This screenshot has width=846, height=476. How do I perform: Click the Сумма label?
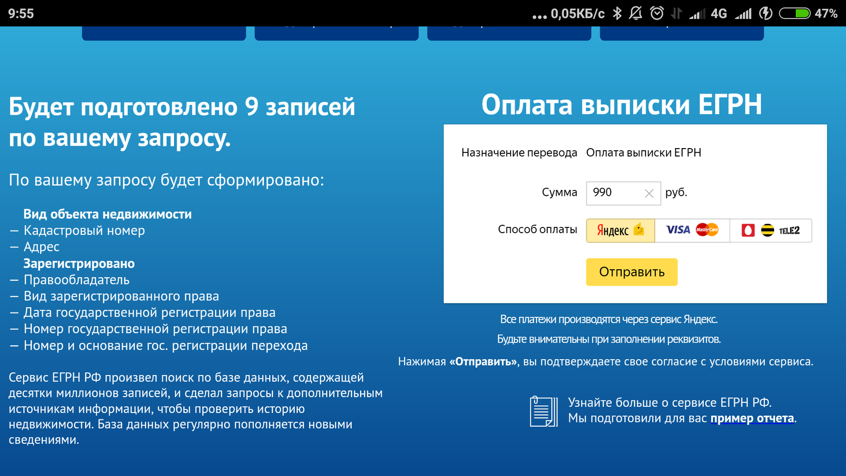(559, 193)
